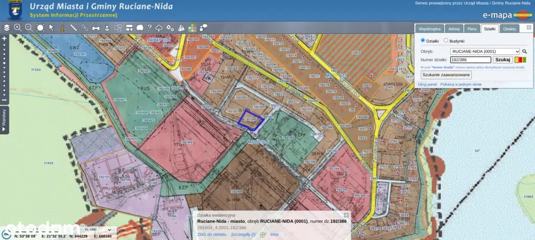
Task: Select the object information 'i' tool
Action: tap(62, 27)
